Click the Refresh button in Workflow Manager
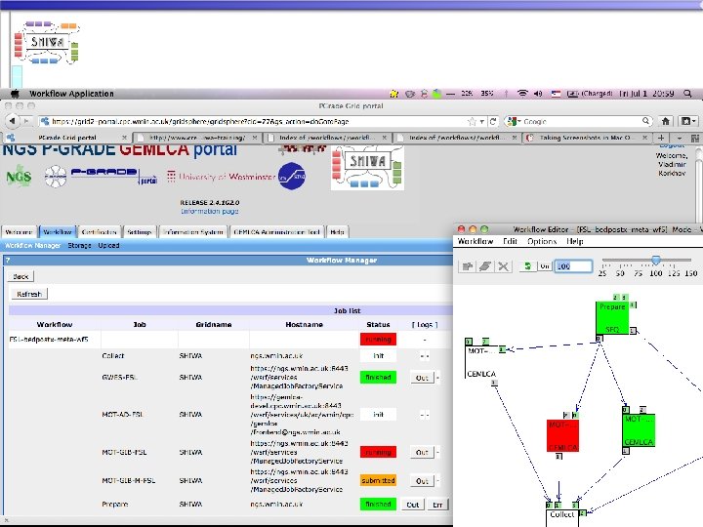 29,294
